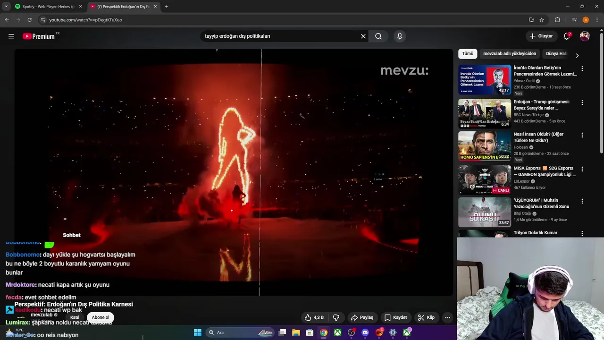This screenshot has height=340, width=604.
Task: Create a clip with Klip
Action: (426, 317)
